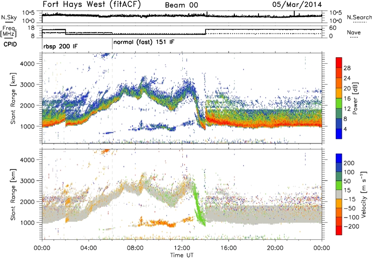Click the 'N.Search' legend label
This screenshot has width=372, height=258.
[x=359, y=17]
